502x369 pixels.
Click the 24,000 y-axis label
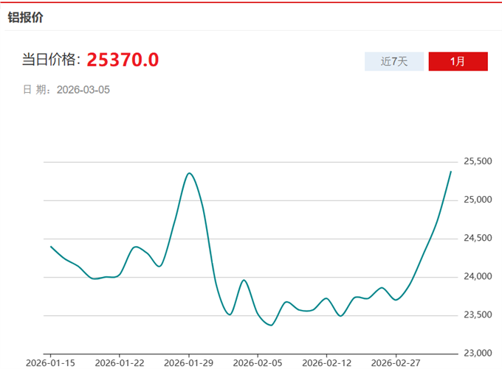click(x=478, y=277)
